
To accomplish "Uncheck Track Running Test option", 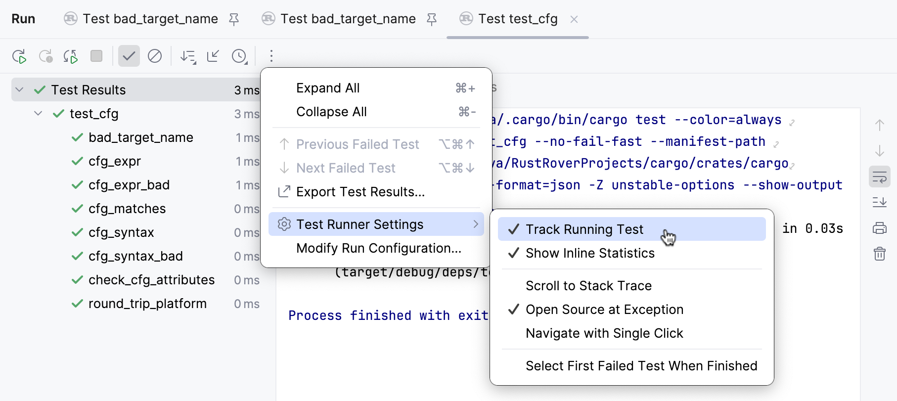I will (x=585, y=229).
